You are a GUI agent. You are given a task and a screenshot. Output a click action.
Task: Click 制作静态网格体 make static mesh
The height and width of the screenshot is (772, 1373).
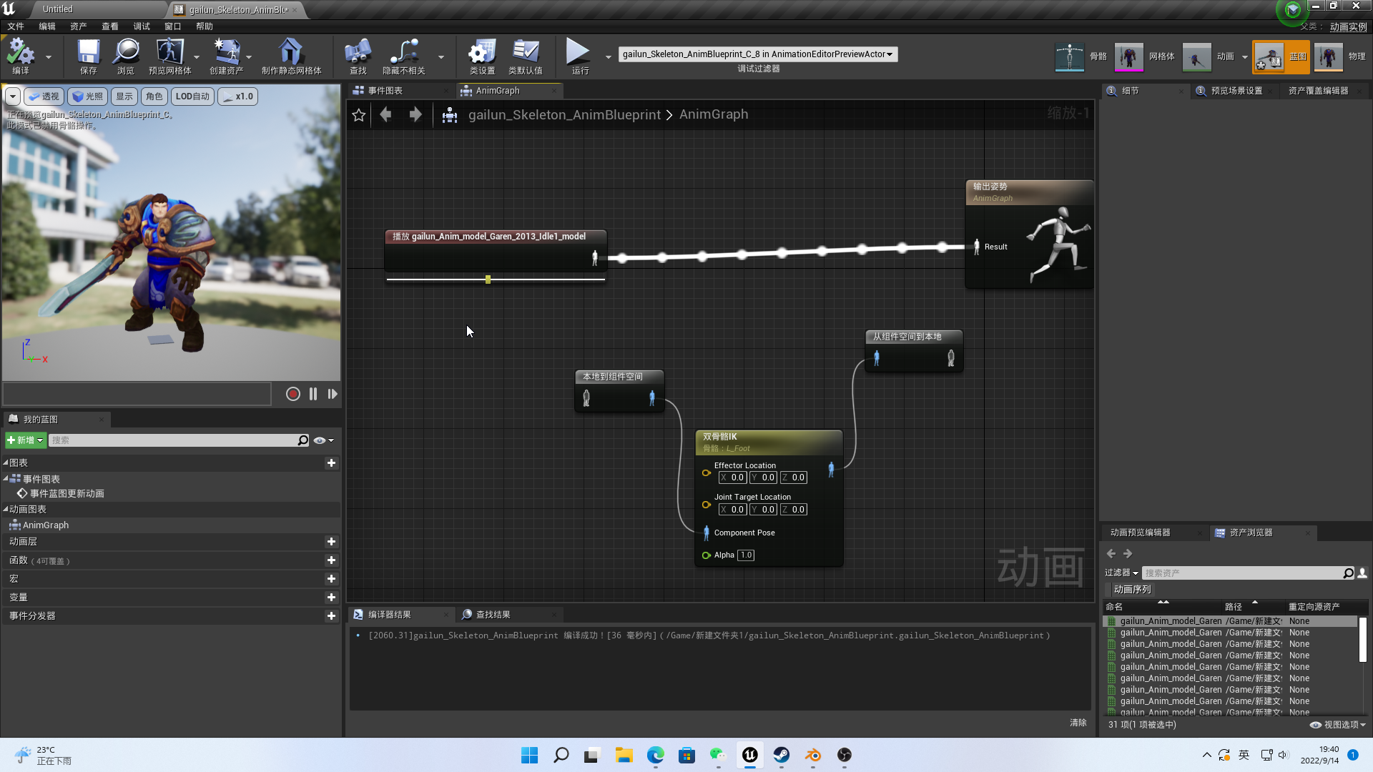pos(291,56)
